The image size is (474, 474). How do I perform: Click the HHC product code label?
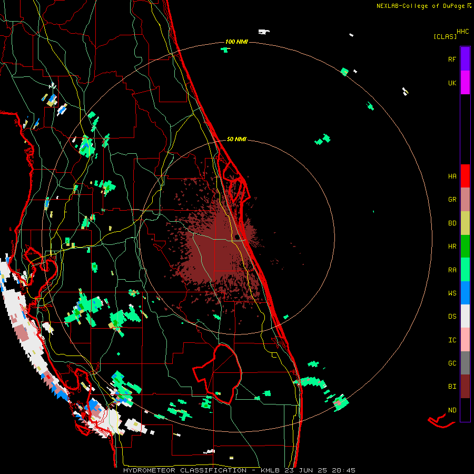click(463, 32)
